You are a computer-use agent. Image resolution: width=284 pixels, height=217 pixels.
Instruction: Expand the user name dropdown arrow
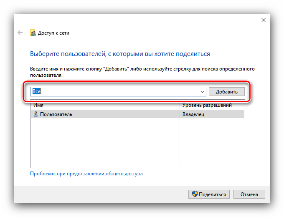point(202,91)
